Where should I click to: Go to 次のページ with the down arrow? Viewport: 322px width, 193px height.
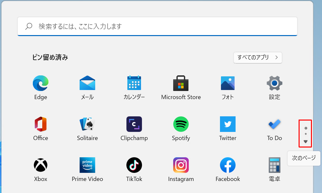point(305,142)
